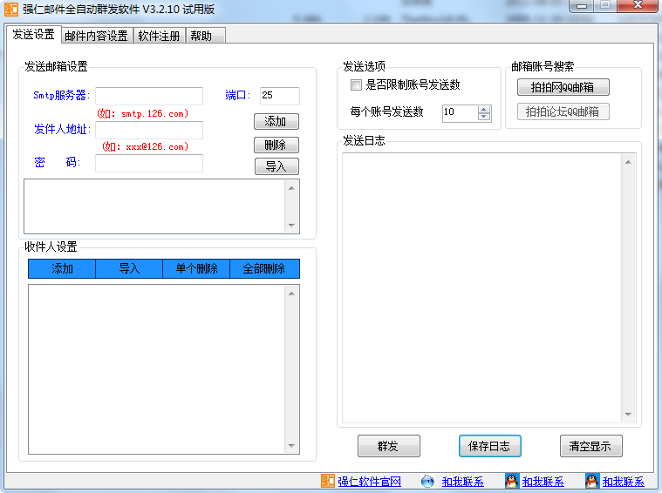Click the 强仁软件官网 logo icon in status bar
662x493 pixels.
(x=328, y=481)
